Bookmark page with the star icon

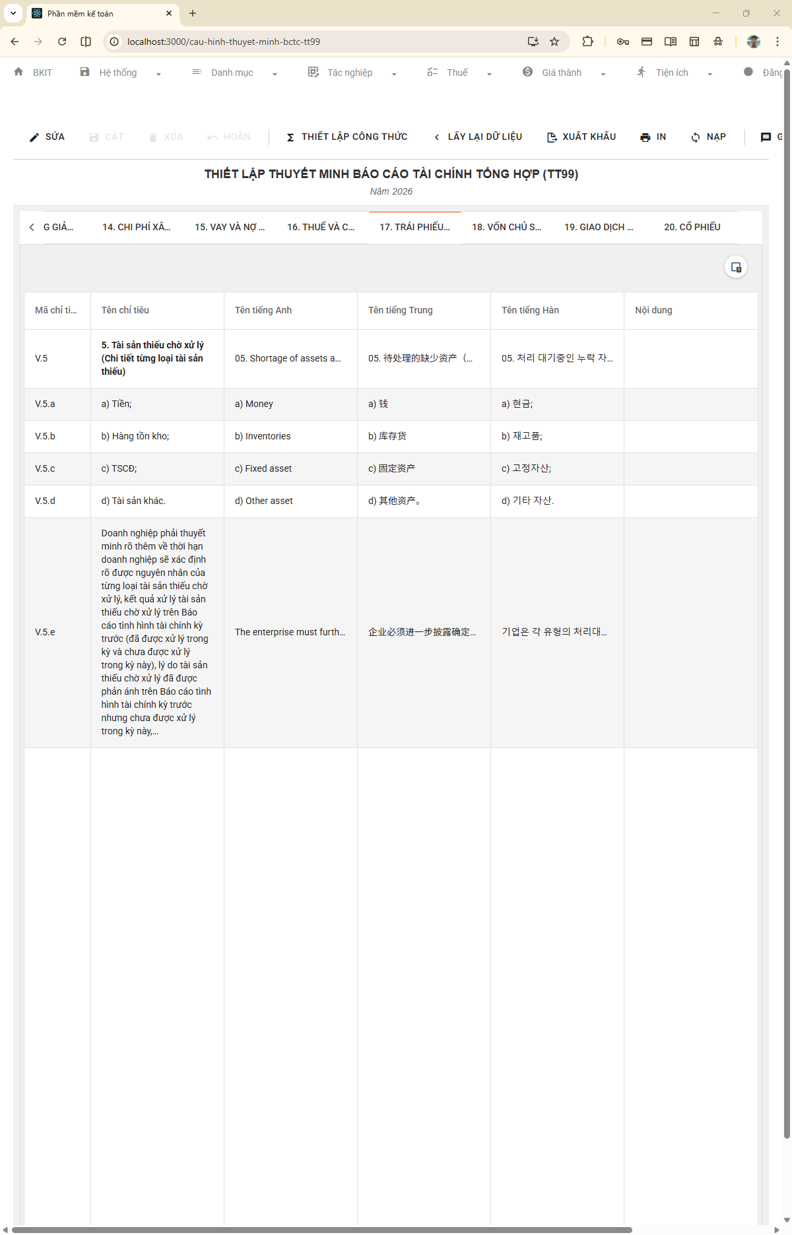[554, 42]
